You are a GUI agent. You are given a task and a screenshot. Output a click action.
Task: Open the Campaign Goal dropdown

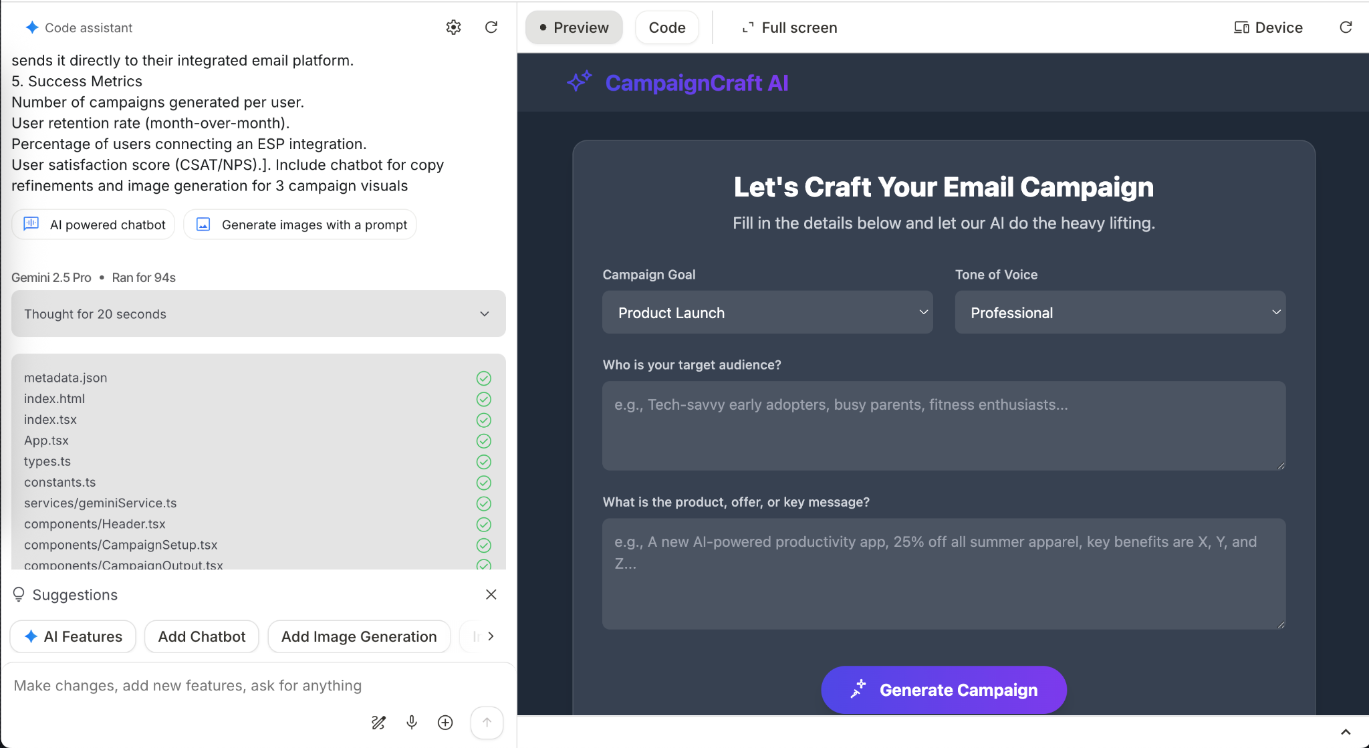click(767, 312)
